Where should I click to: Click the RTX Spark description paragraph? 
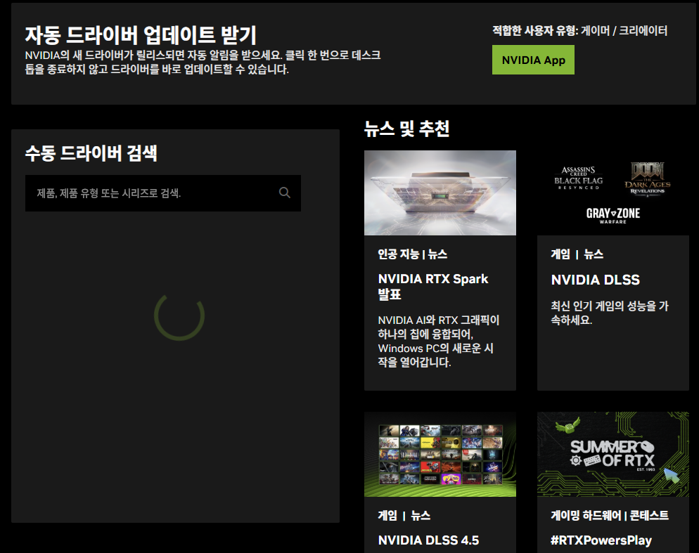439,341
